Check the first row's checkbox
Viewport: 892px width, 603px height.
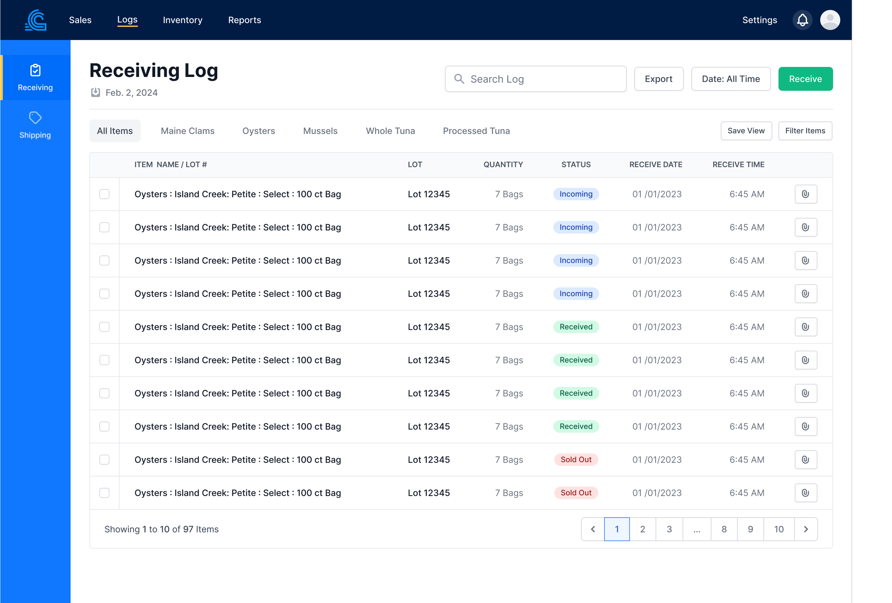click(x=105, y=194)
